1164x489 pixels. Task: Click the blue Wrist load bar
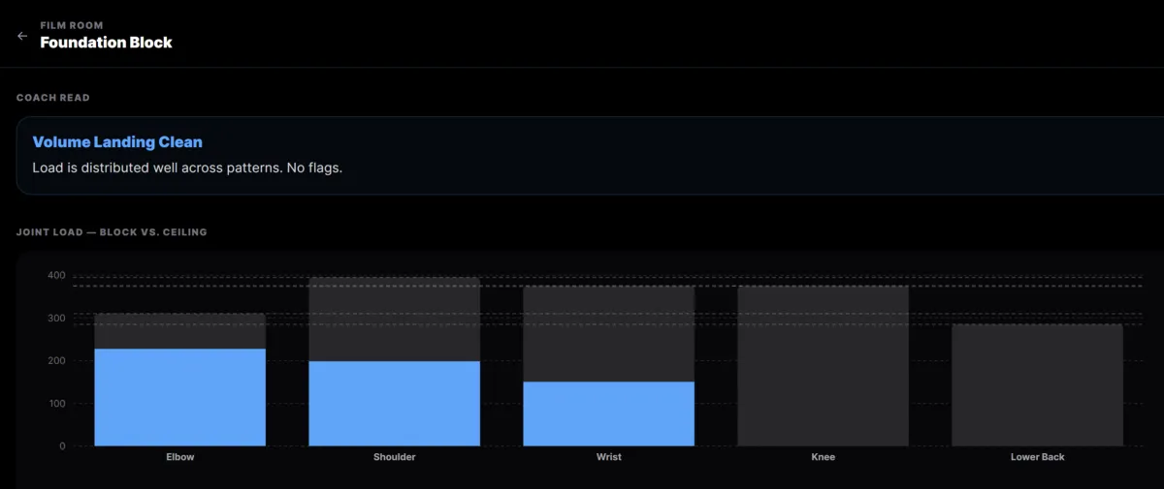coord(608,413)
